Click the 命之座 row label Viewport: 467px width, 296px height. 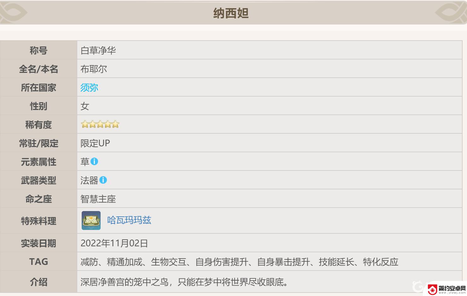point(38,199)
